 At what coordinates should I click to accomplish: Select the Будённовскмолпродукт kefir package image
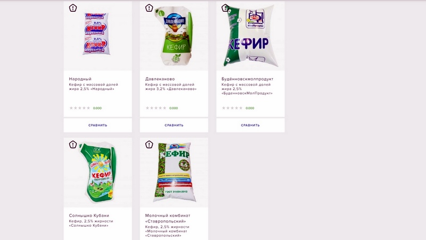[x=250, y=36]
